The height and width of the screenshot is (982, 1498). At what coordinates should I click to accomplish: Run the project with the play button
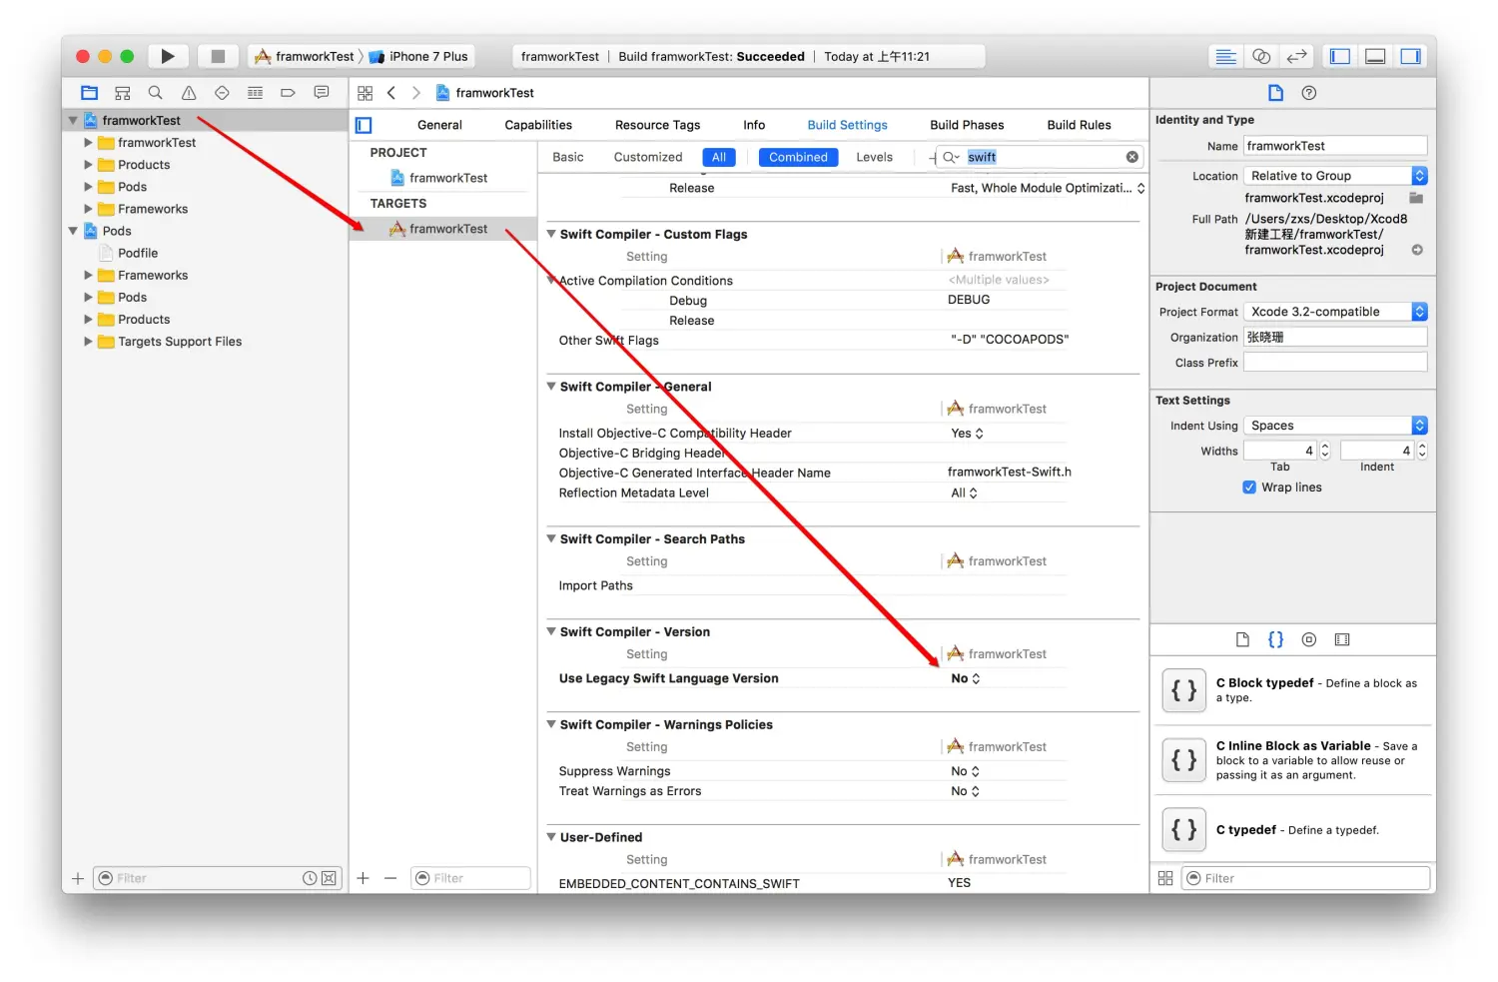click(168, 56)
